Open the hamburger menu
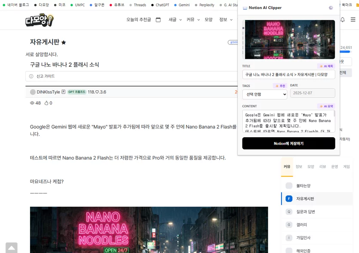The height and width of the screenshot is (253, 359). point(353,20)
